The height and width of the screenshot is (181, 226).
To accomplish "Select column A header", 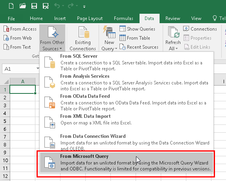I will tap(23, 82).
